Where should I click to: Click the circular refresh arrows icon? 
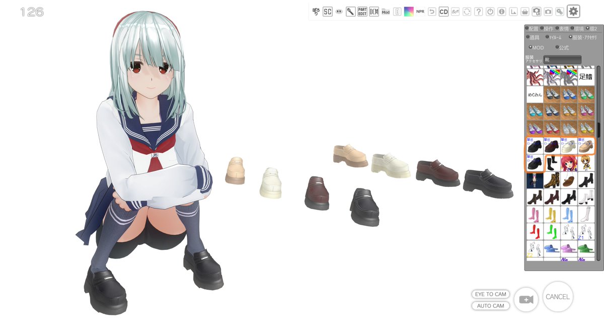coord(467,12)
